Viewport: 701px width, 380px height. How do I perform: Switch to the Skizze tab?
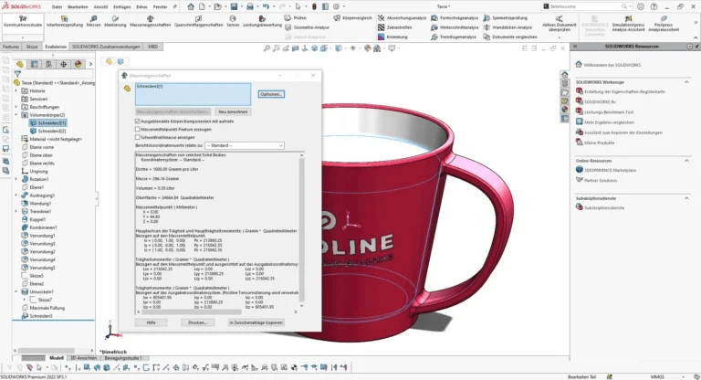[32, 45]
